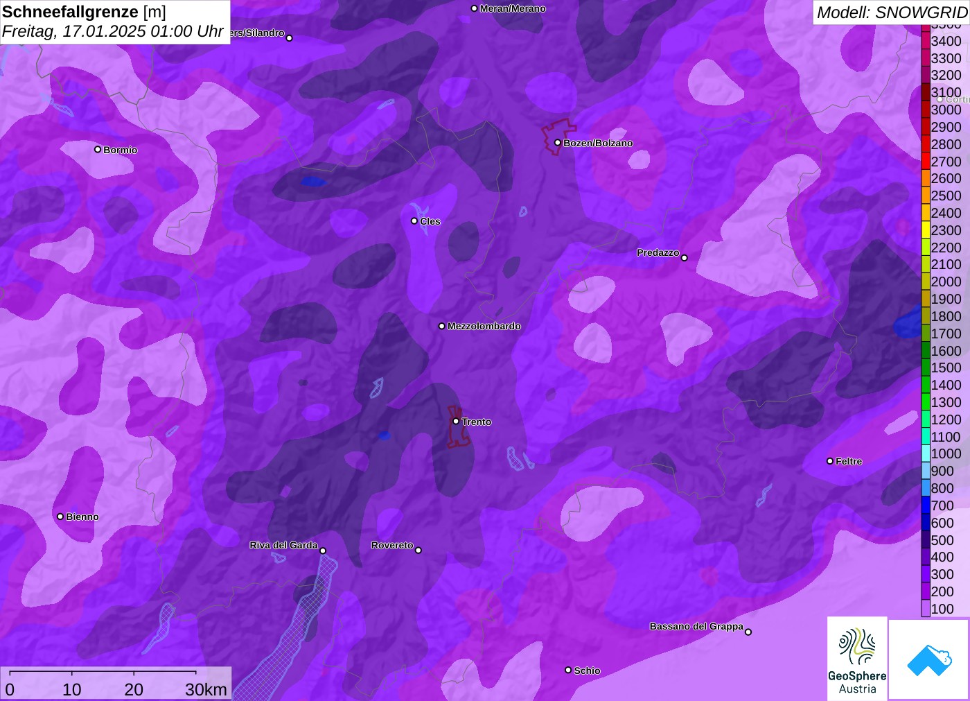Click the bright red 2700 legend swatch
Image resolution: width=970 pixels, height=701 pixels.
926,162
